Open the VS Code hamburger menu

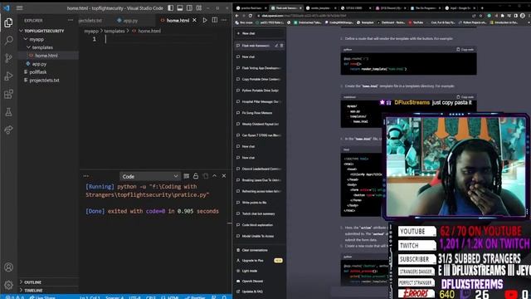(20, 7)
